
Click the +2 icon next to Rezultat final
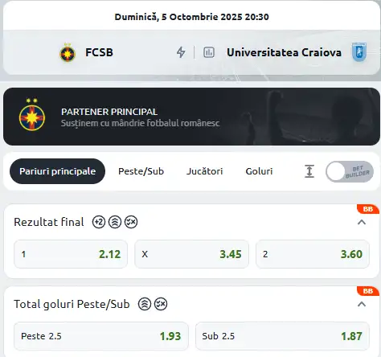tap(99, 222)
